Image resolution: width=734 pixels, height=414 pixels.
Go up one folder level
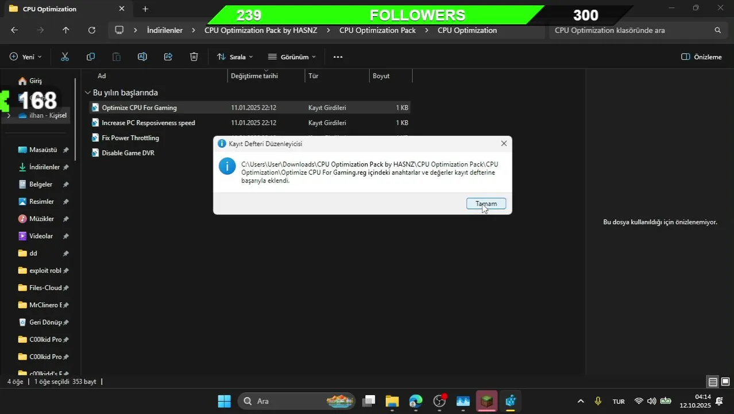pos(65,30)
